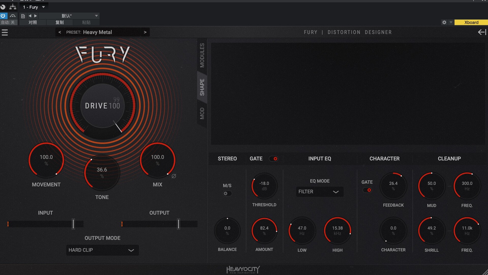Click the Output level slider handle
This screenshot has width=488, height=275.
click(178, 224)
